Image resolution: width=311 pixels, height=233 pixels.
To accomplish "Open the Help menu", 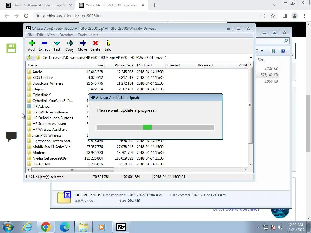I will tap(95, 35).
